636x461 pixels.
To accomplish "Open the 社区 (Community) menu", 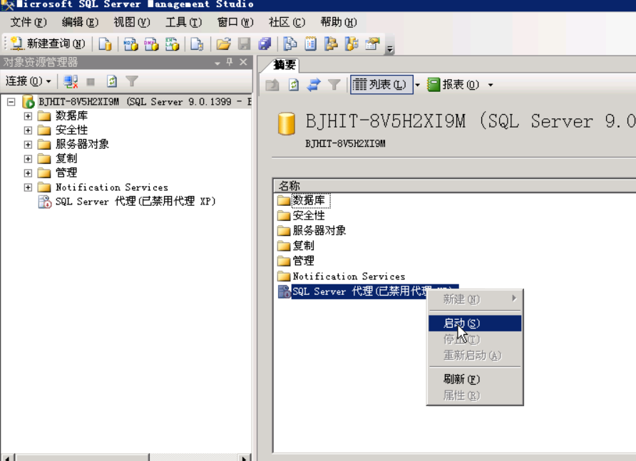I will (x=287, y=22).
